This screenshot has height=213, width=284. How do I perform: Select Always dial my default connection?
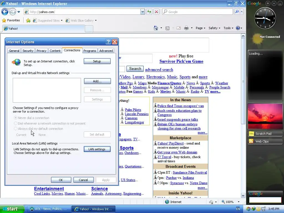(16, 129)
